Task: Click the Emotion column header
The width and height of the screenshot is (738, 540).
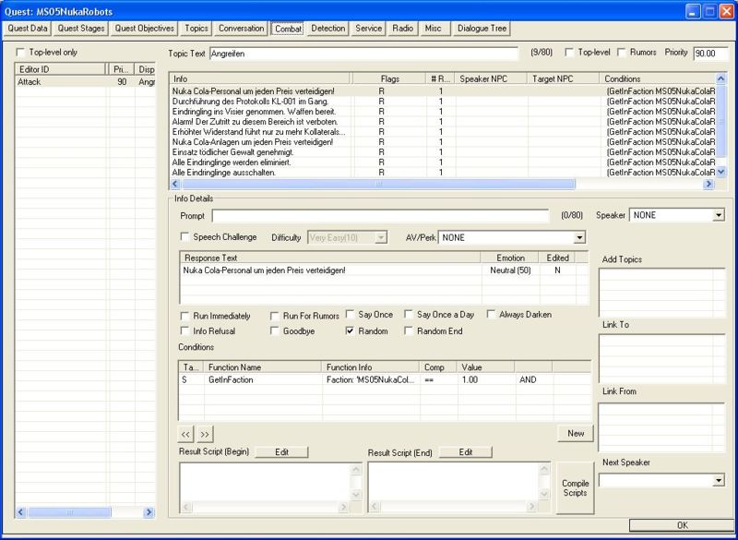Action: [510, 258]
